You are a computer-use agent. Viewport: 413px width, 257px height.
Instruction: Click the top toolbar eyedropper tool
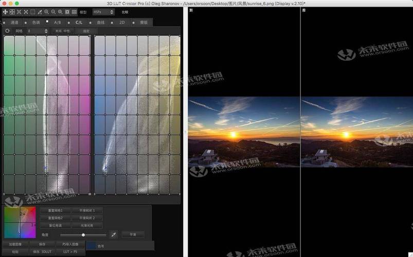coord(40,12)
